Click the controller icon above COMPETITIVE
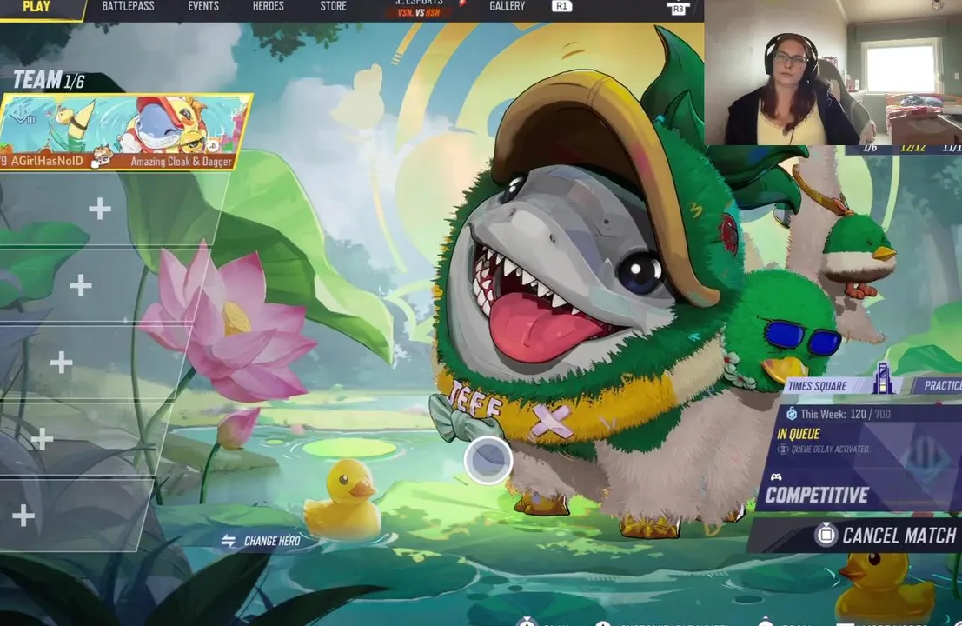 [x=775, y=476]
